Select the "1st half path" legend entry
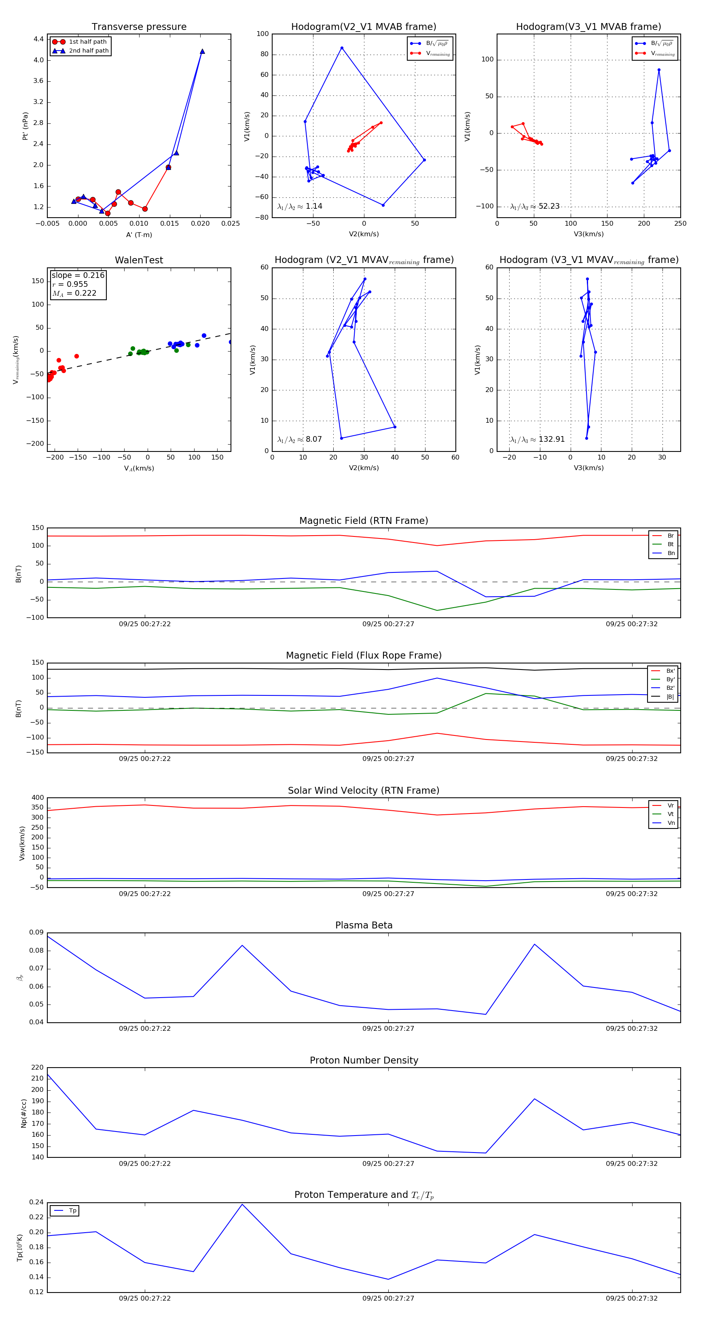728x1335 pixels. (x=80, y=42)
